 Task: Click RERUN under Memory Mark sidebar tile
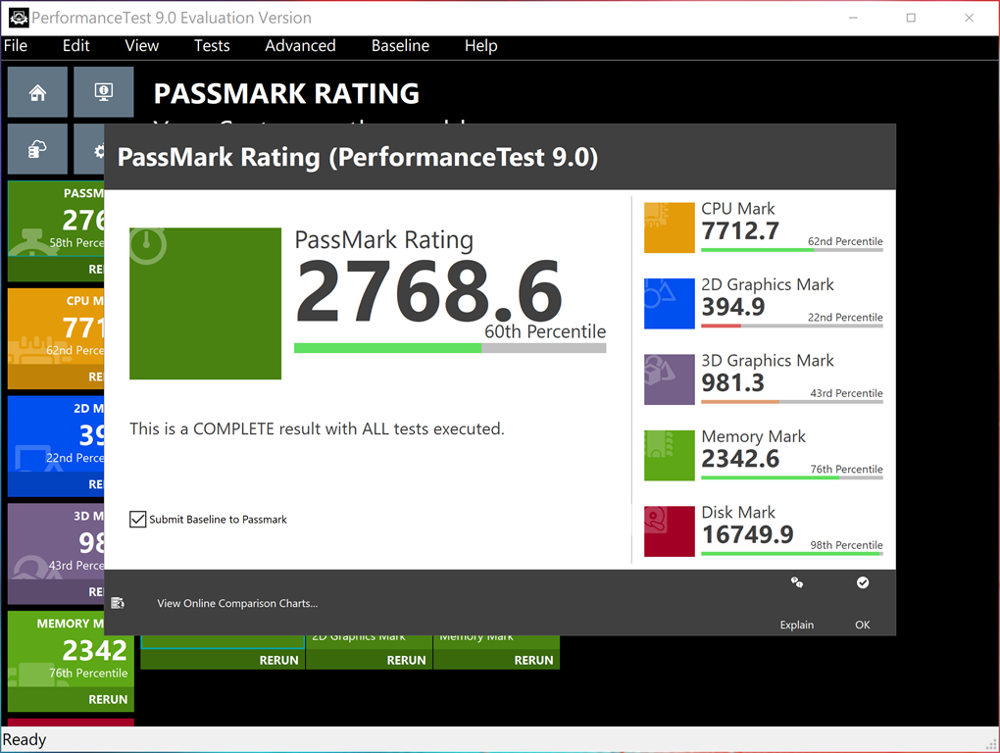tap(108, 699)
